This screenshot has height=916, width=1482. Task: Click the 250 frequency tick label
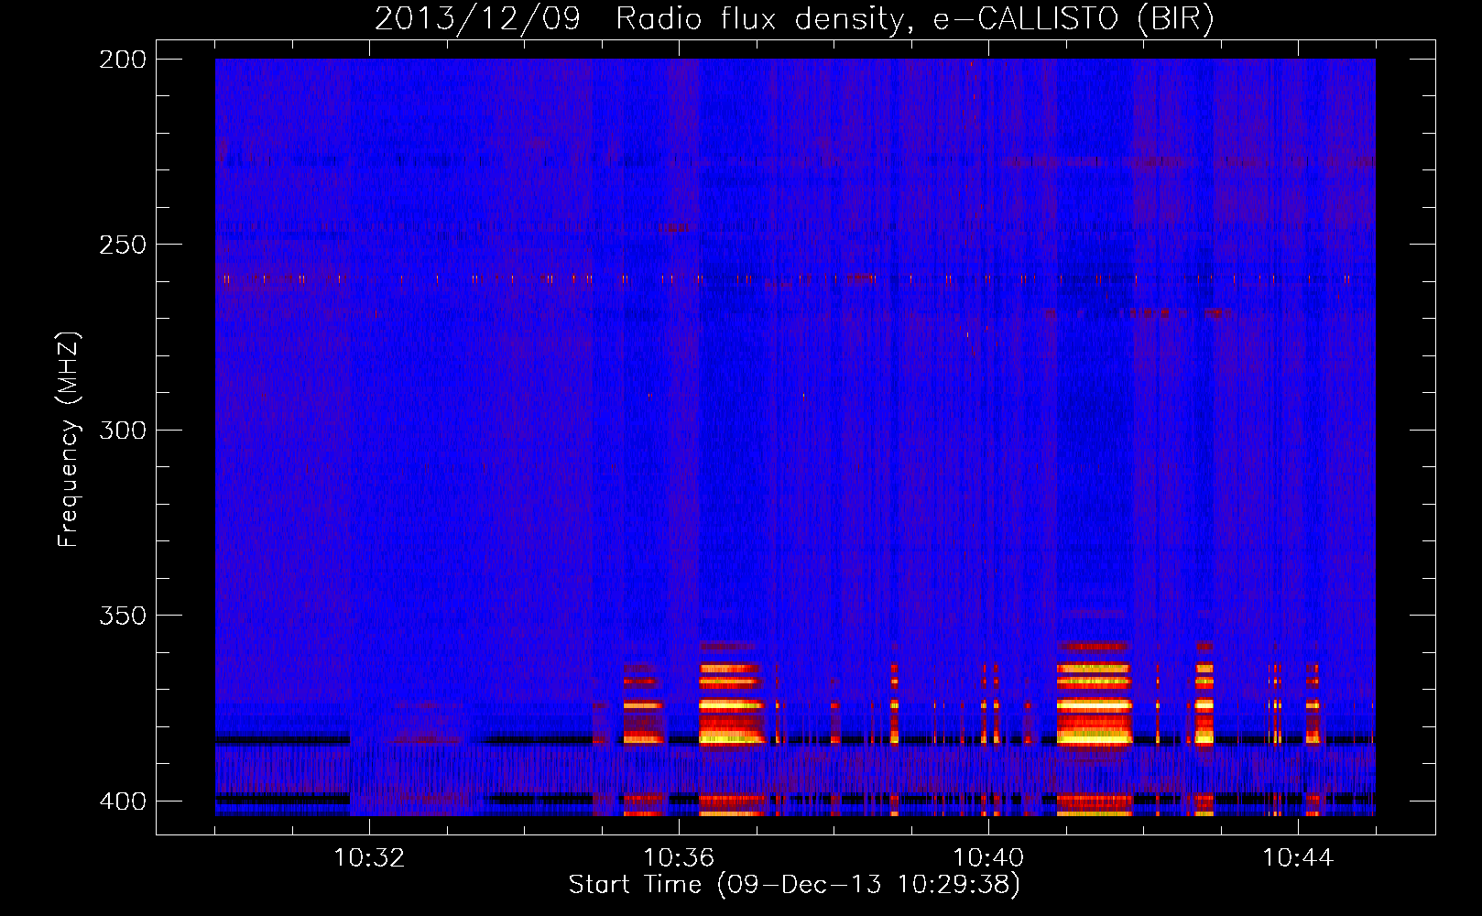click(123, 245)
